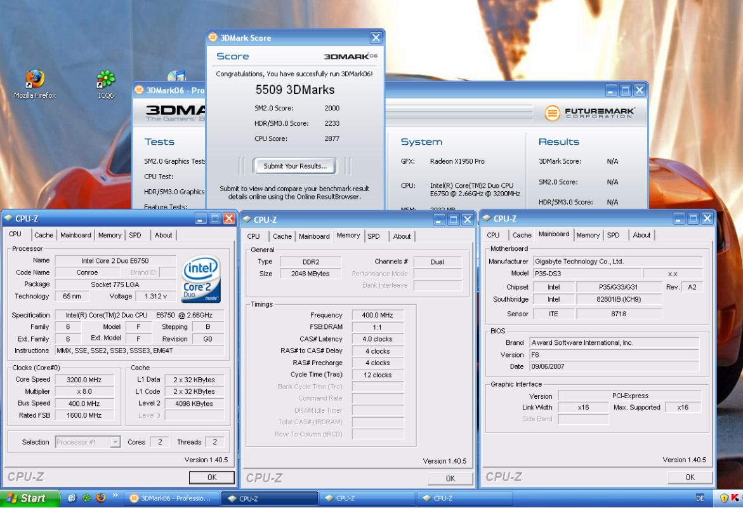Click the 5509 3DMarks score text
743x508 pixels.
click(x=295, y=90)
